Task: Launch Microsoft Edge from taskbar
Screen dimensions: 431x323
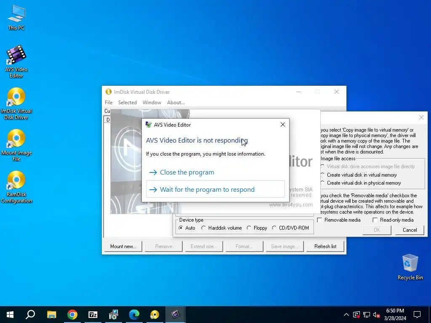Action: (x=134, y=315)
